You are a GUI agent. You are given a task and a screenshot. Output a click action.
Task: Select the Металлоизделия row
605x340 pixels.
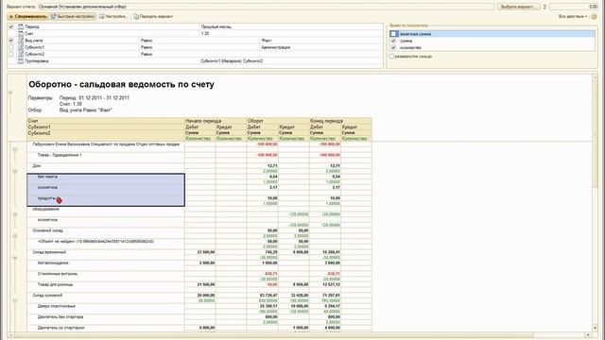[53, 263]
